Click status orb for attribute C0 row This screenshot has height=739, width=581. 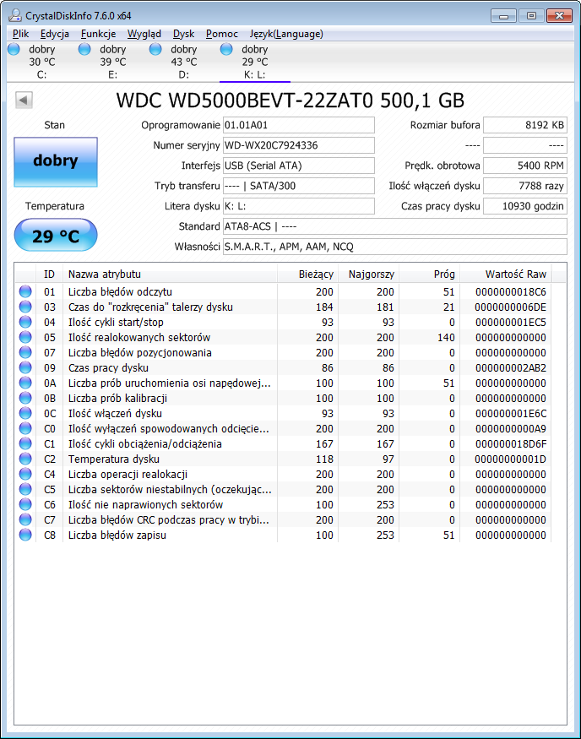[x=25, y=428]
